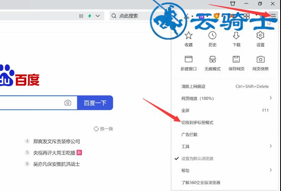
Task: Open Settings (设置) gear icon
Action: point(260,35)
